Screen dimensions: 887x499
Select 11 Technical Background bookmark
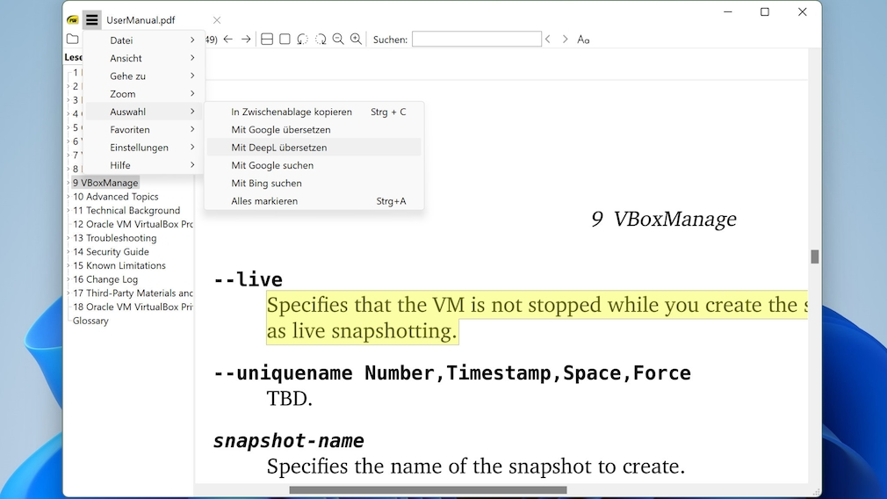click(126, 211)
